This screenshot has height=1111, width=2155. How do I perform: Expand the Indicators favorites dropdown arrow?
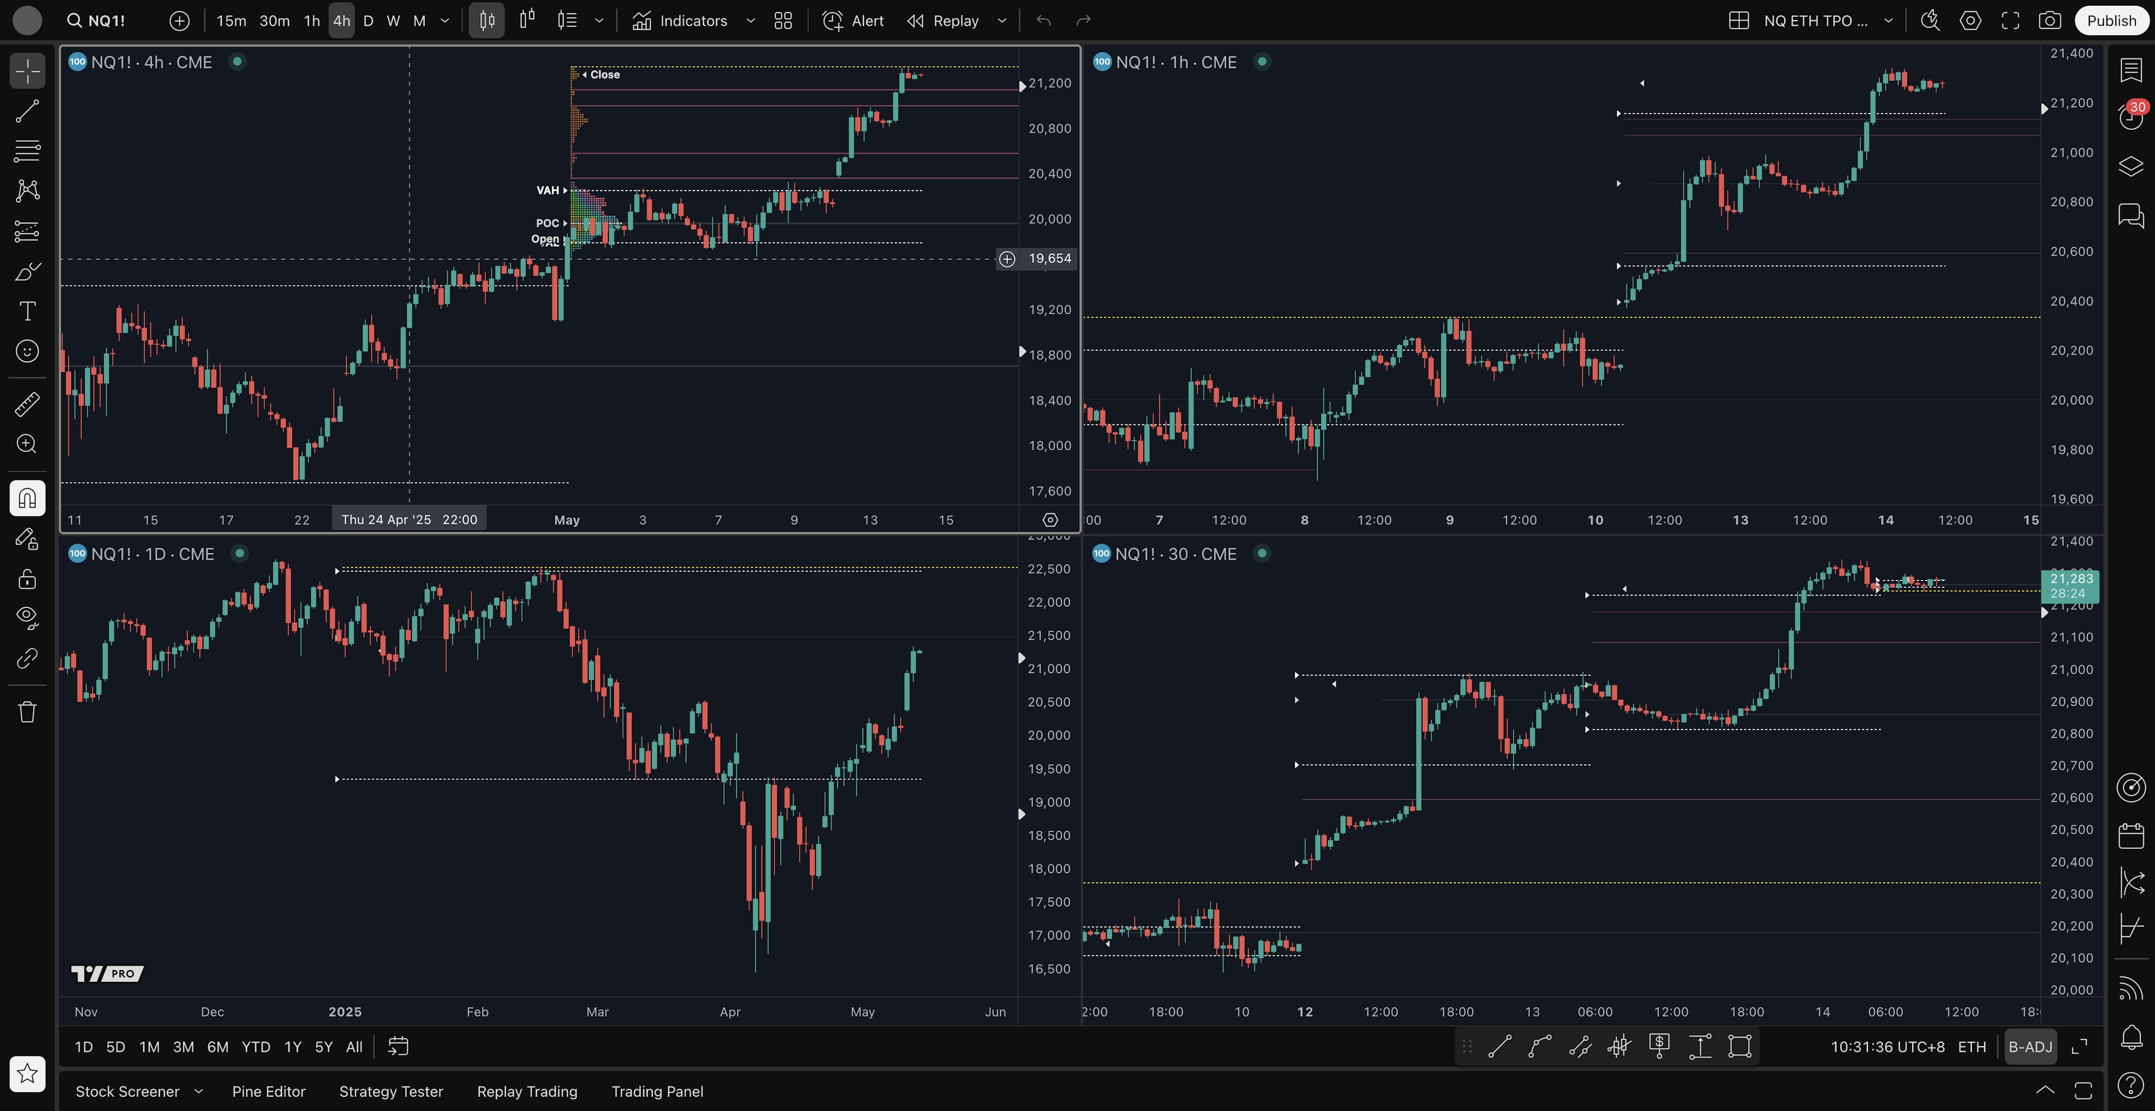[750, 21]
